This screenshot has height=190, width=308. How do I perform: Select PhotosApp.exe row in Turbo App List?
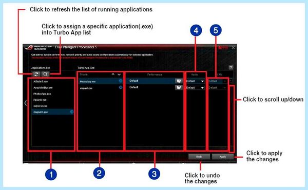pos(101,81)
